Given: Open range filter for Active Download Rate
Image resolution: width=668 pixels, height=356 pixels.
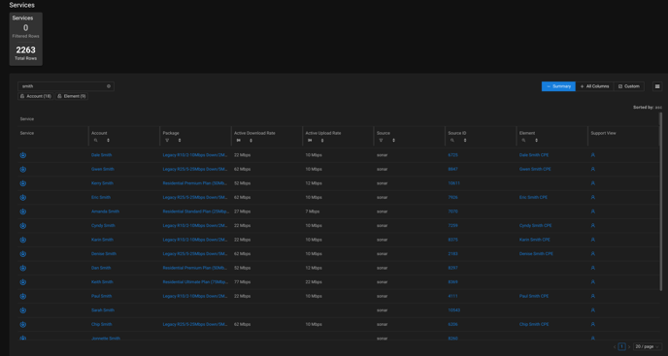Looking at the screenshot, I should click(x=239, y=140).
